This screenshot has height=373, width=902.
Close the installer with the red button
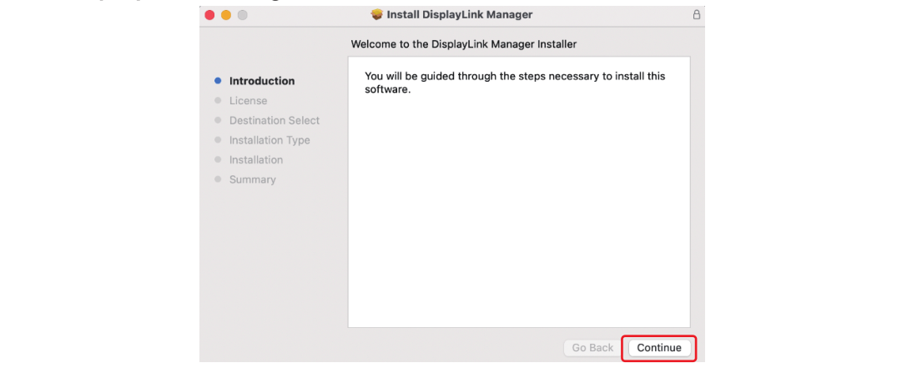click(209, 15)
